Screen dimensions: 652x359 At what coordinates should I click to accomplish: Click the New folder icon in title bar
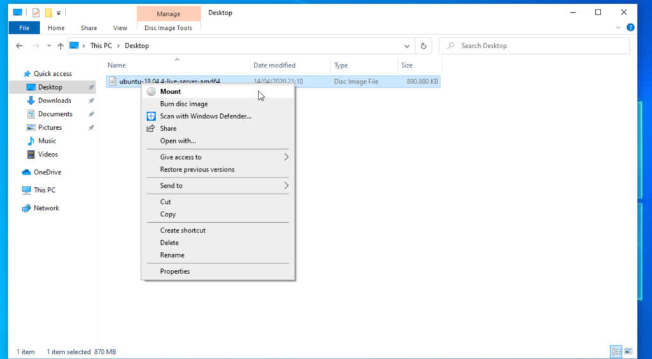(x=48, y=13)
